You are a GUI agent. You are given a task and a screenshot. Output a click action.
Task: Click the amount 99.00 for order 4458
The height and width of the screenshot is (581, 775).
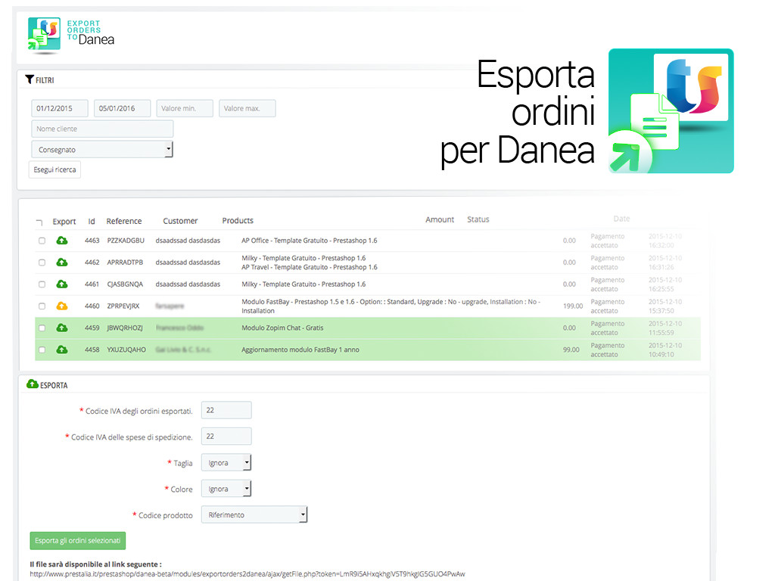coord(571,350)
